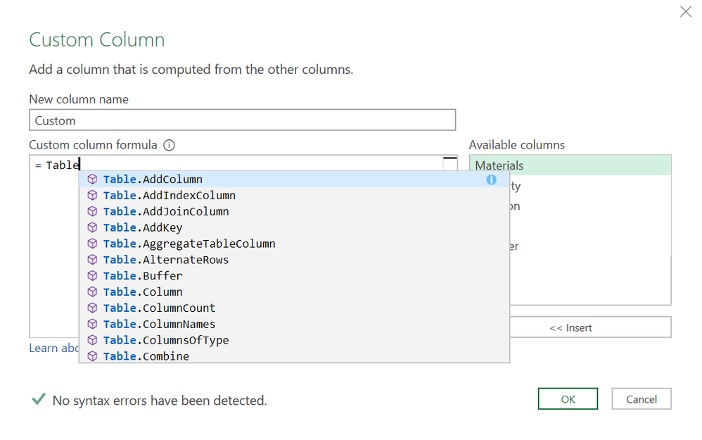
Task: Click the cube icon beside Table.AlternateRows
Action: [92, 260]
